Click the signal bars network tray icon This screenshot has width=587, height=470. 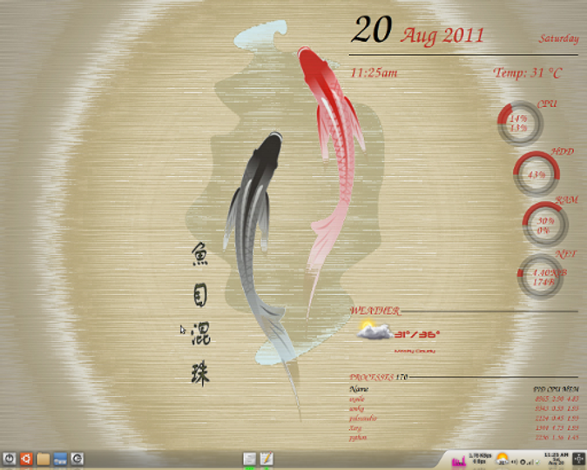tap(530, 462)
